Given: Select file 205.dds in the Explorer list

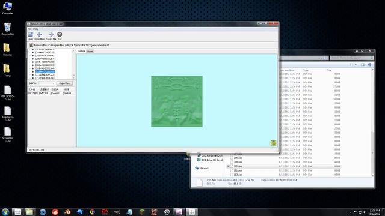Looking at the screenshot, I should pyautogui.click(x=238, y=158).
